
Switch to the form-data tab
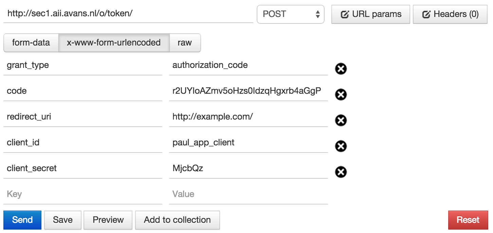pos(31,43)
